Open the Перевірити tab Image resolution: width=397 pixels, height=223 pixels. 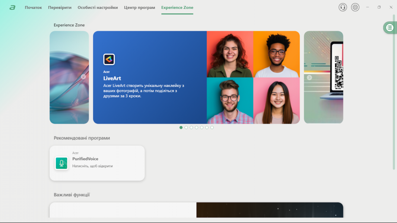click(60, 7)
